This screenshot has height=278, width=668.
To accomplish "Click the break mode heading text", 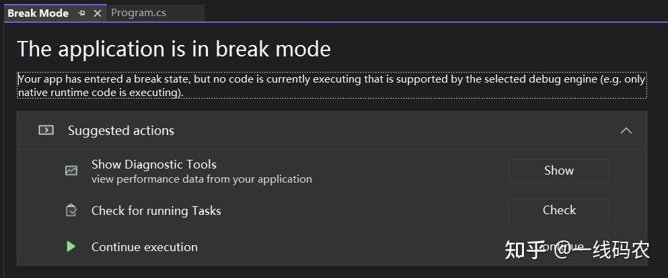I will 174,49.
